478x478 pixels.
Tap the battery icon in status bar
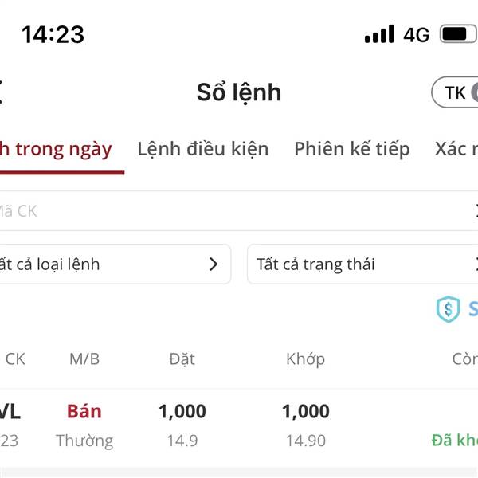pyautogui.click(x=458, y=34)
